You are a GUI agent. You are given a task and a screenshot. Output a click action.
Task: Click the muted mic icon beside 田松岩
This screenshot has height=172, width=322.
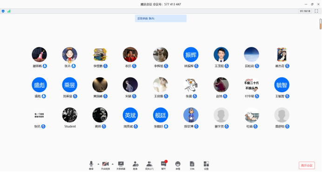tap(257, 66)
